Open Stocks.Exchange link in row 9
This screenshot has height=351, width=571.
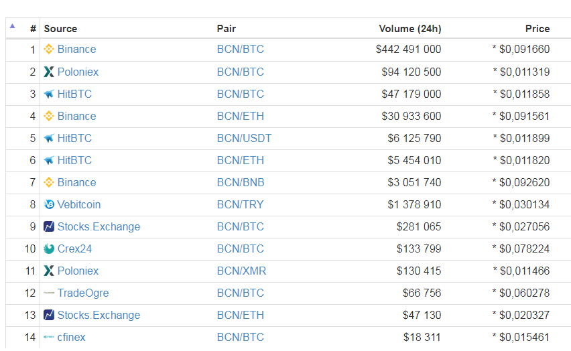point(99,226)
